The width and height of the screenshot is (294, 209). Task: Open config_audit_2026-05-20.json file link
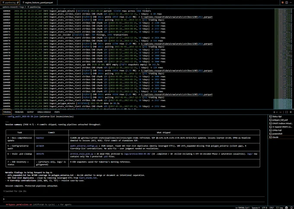(x=23, y=117)
